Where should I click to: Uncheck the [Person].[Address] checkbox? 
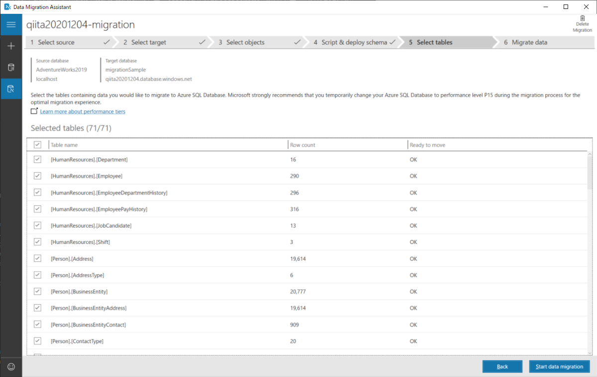[37, 258]
